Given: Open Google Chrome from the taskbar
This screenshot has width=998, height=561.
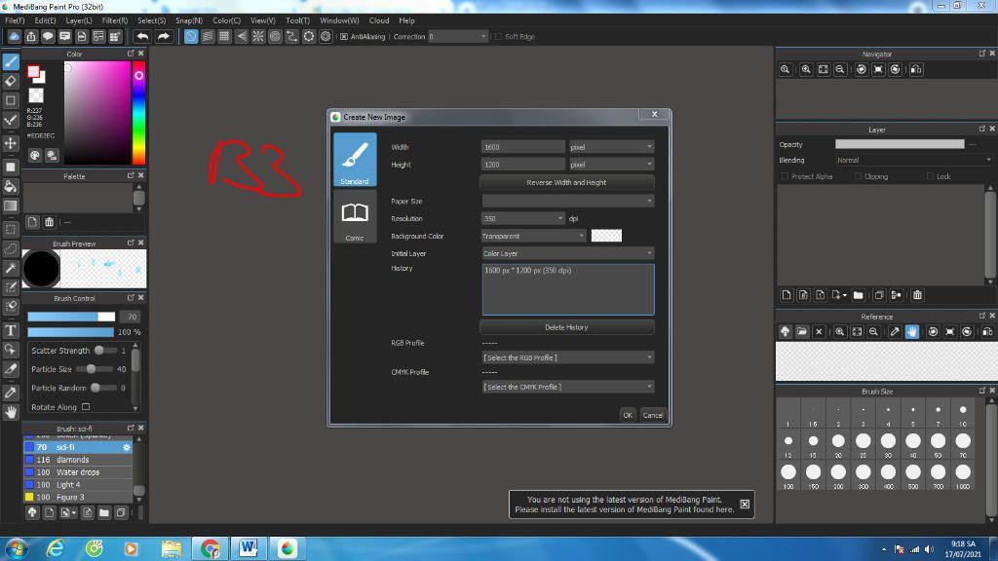Looking at the screenshot, I should tap(211, 548).
